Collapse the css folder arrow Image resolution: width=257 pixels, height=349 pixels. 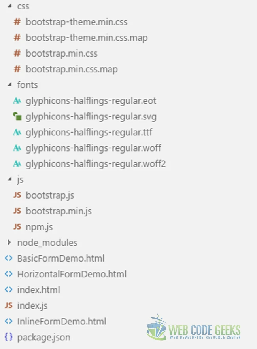[x=9, y=6]
